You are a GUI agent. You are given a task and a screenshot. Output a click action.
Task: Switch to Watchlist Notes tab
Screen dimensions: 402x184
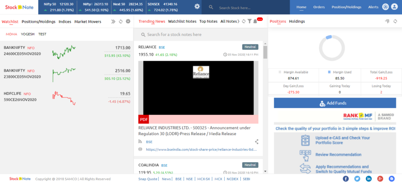click(182, 21)
